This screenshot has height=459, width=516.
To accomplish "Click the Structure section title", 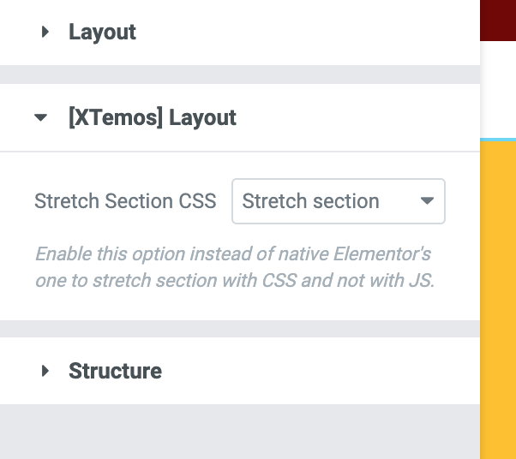I will 115,371.
